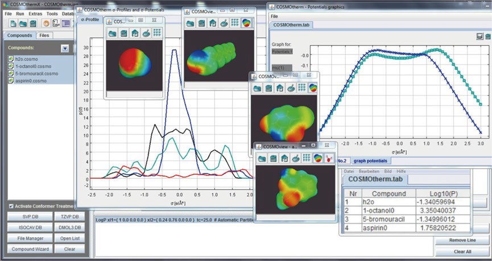The height and width of the screenshot is (261, 492).
Task: Grid icon in the octanol COSMOview window
Action: [x=235, y=23]
